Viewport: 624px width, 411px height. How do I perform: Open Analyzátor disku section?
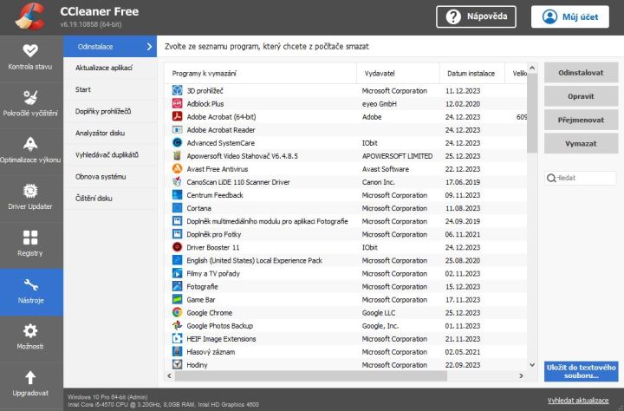pyautogui.click(x=110, y=133)
